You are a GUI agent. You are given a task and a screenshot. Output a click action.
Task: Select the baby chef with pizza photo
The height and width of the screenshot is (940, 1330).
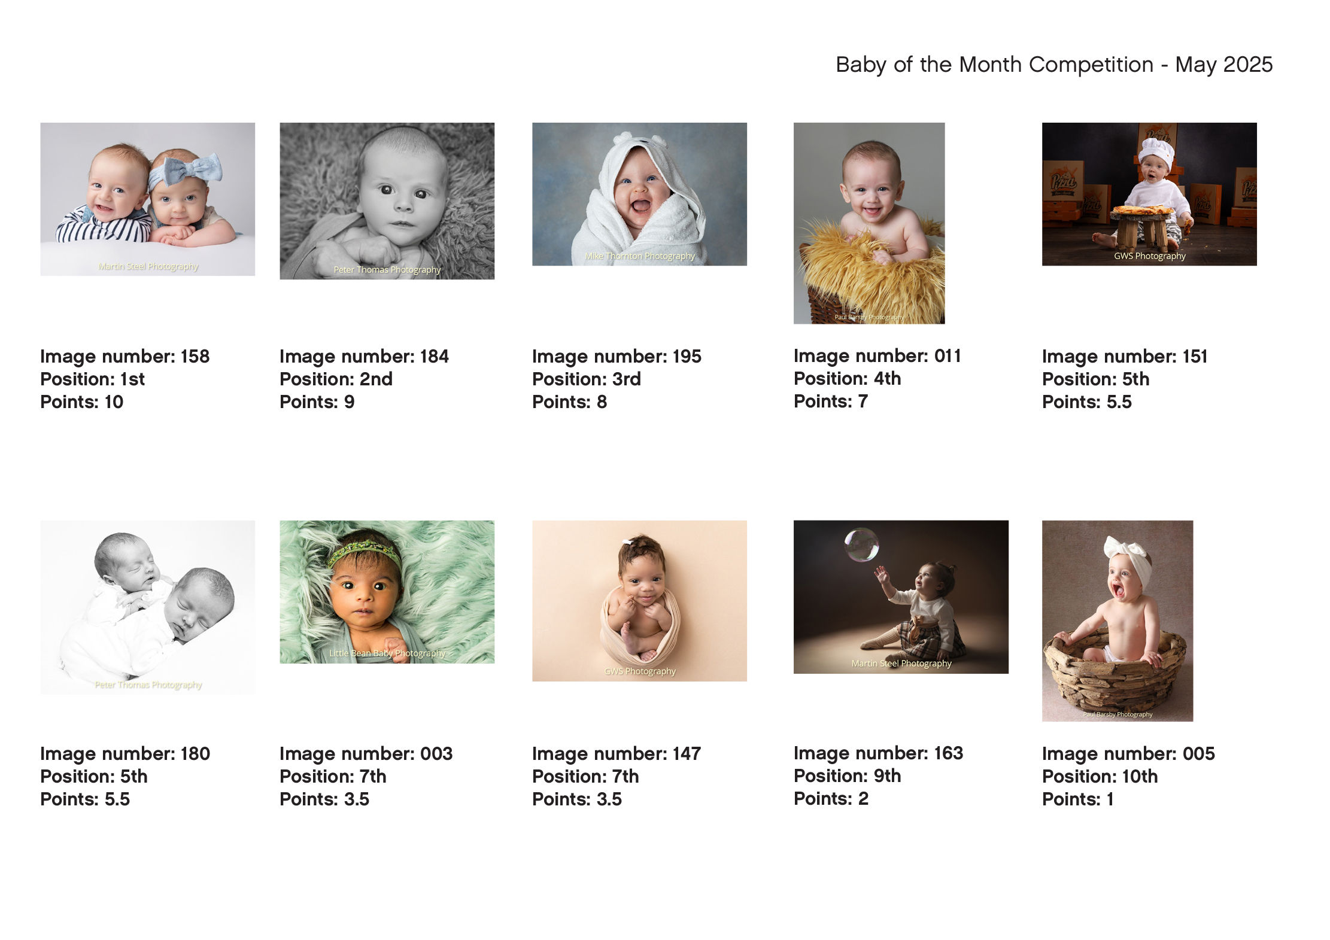coord(1149,194)
